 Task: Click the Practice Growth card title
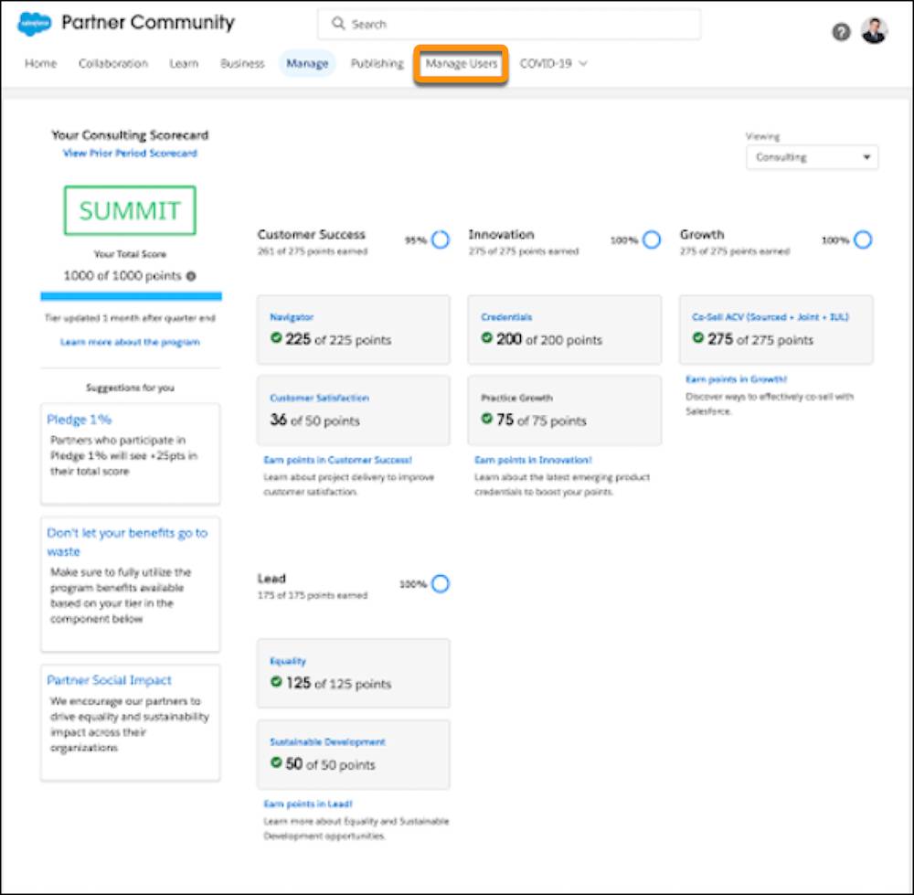(516, 398)
